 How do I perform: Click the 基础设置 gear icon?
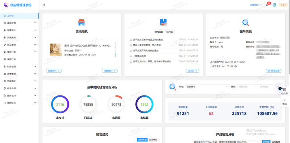5,23
